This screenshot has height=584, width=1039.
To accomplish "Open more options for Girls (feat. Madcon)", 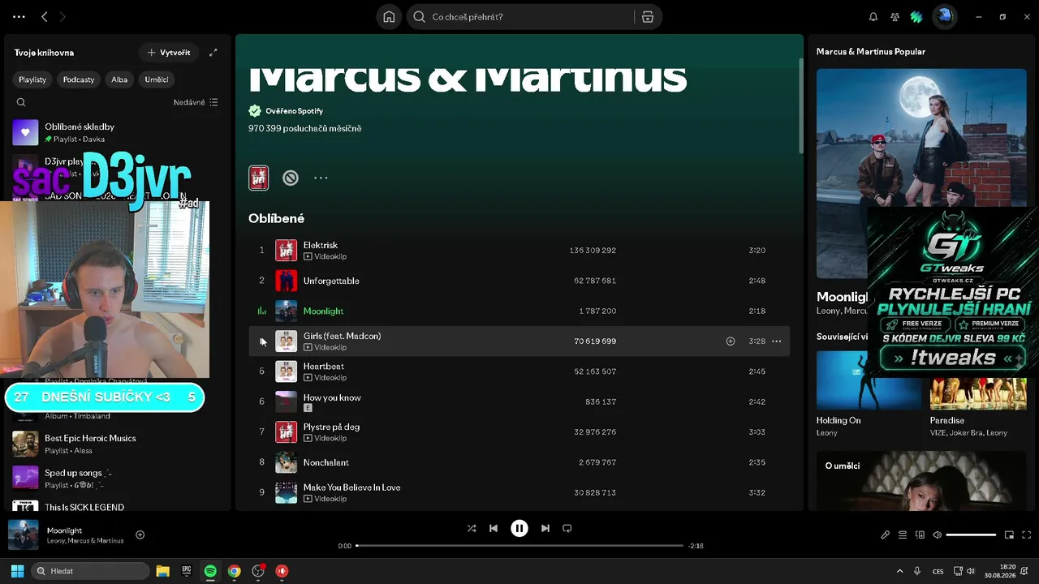I will tap(777, 341).
